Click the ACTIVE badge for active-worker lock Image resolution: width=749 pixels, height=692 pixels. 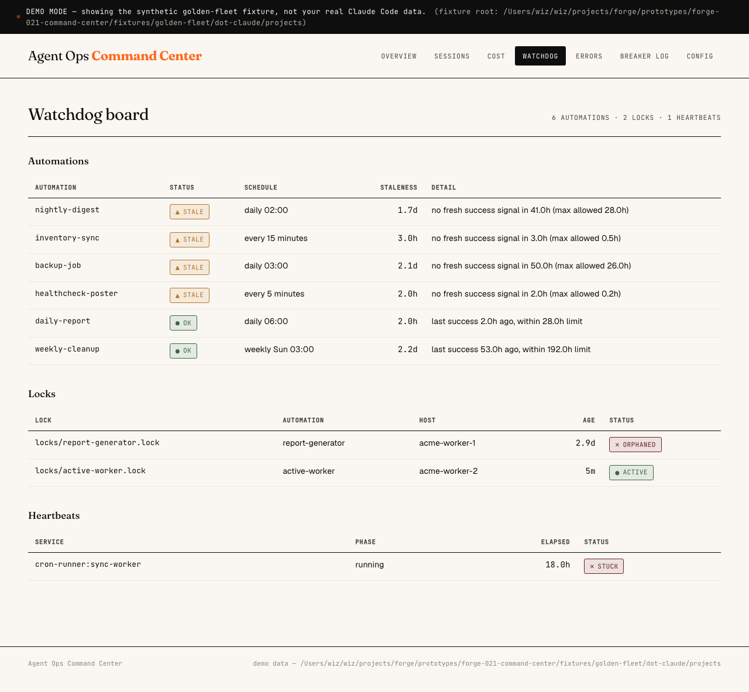(x=631, y=472)
